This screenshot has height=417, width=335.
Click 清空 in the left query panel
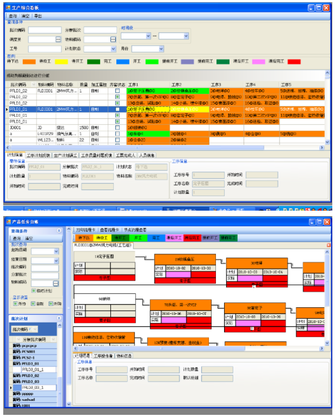(29, 238)
